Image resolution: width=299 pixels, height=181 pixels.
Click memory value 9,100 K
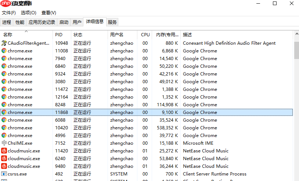point(170,112)
